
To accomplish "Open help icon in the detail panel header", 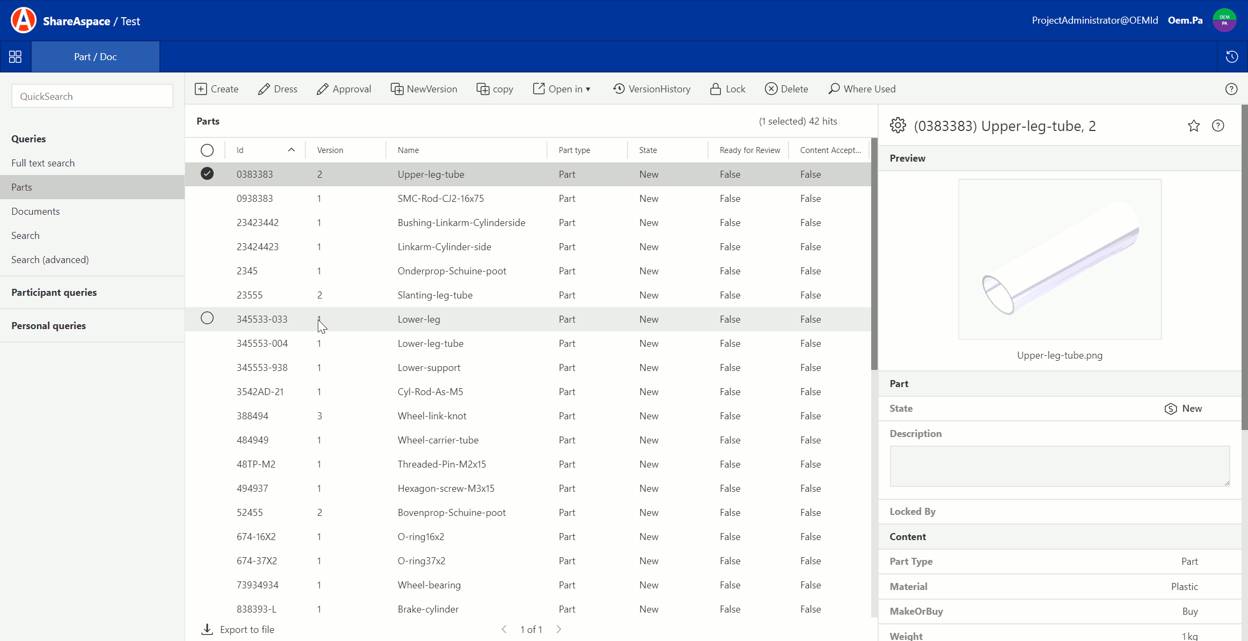I will (x=1218, y=126).
